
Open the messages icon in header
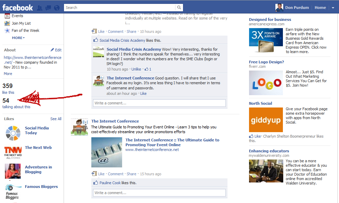click(x=48, y=8)
